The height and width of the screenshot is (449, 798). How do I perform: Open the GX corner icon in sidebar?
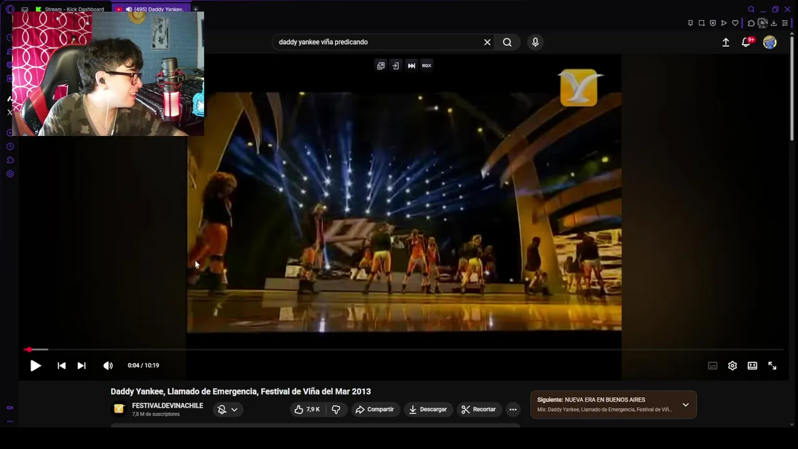pos(10,407)
